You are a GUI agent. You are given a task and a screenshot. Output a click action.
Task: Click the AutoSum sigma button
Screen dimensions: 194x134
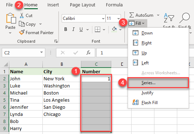tap(141, 15)
